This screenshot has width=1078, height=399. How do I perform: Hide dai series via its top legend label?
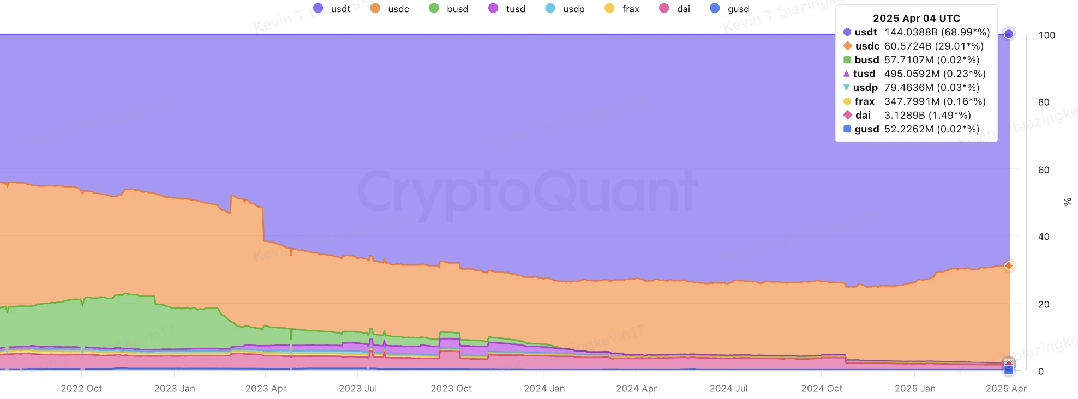(683, 9)
